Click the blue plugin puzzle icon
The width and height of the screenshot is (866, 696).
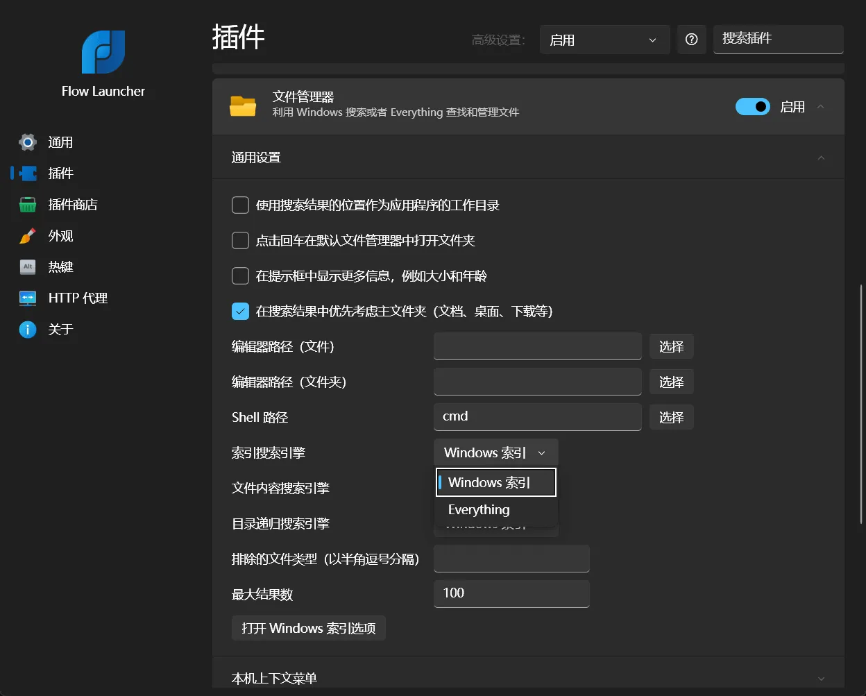28,173
